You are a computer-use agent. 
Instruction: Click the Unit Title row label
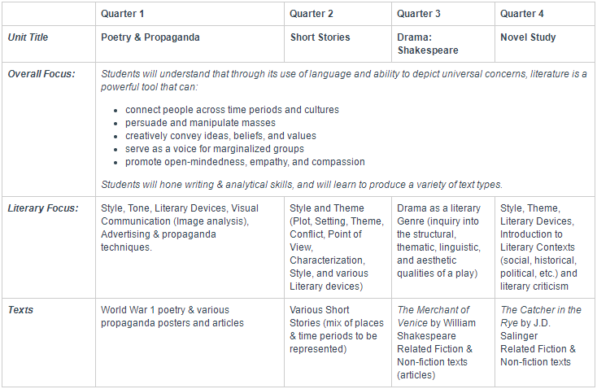(x=28, y=37)
